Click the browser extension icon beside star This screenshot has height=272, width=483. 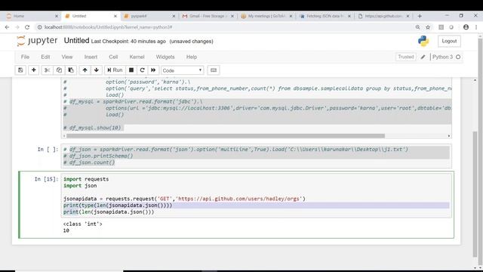pos(441,27)
